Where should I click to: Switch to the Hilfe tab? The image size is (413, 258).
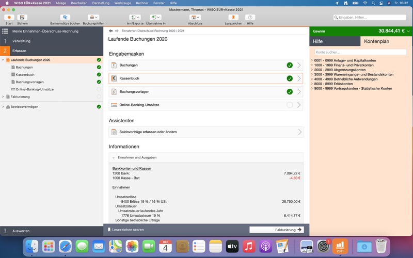click(335, 41)
